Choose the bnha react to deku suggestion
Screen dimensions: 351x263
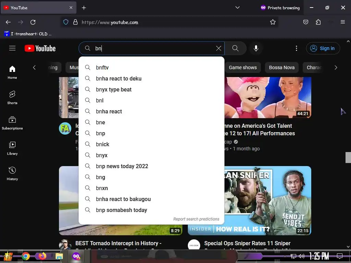152,78
